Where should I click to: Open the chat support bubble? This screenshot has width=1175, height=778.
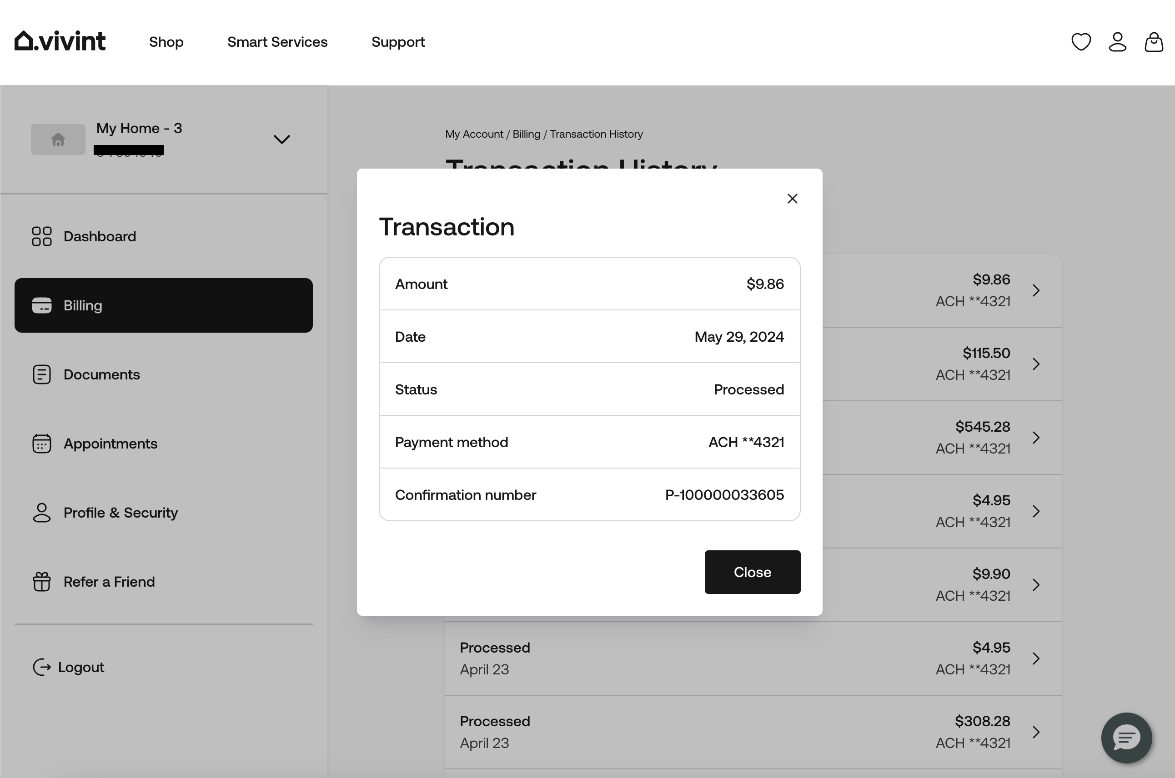(1126, 737)
